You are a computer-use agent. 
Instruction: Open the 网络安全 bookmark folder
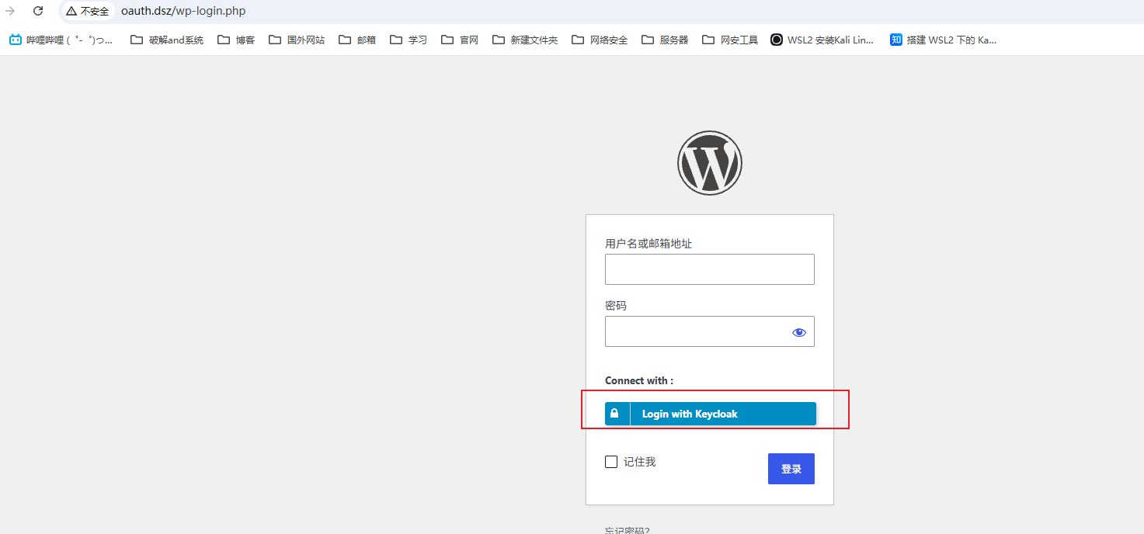click(599, 40)
